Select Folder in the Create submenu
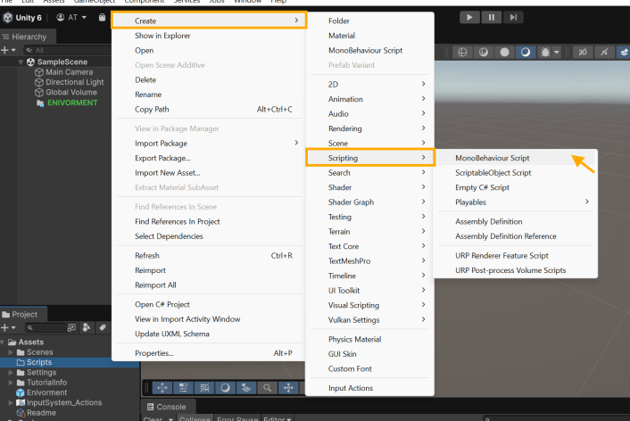 click(x=369, y=21)
